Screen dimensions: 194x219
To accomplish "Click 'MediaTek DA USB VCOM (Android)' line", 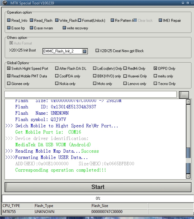I will point(53,145).
